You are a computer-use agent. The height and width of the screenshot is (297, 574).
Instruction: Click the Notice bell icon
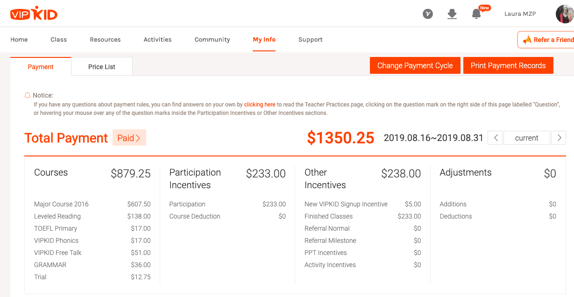(x=28, y=95)
